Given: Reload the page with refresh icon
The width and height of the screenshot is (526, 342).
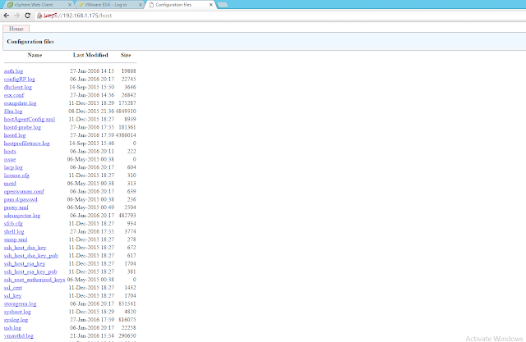Looking at the screenshot, I should (x=27, y=16).
